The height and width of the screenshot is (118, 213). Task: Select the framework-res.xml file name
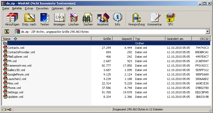click(19, 65)
